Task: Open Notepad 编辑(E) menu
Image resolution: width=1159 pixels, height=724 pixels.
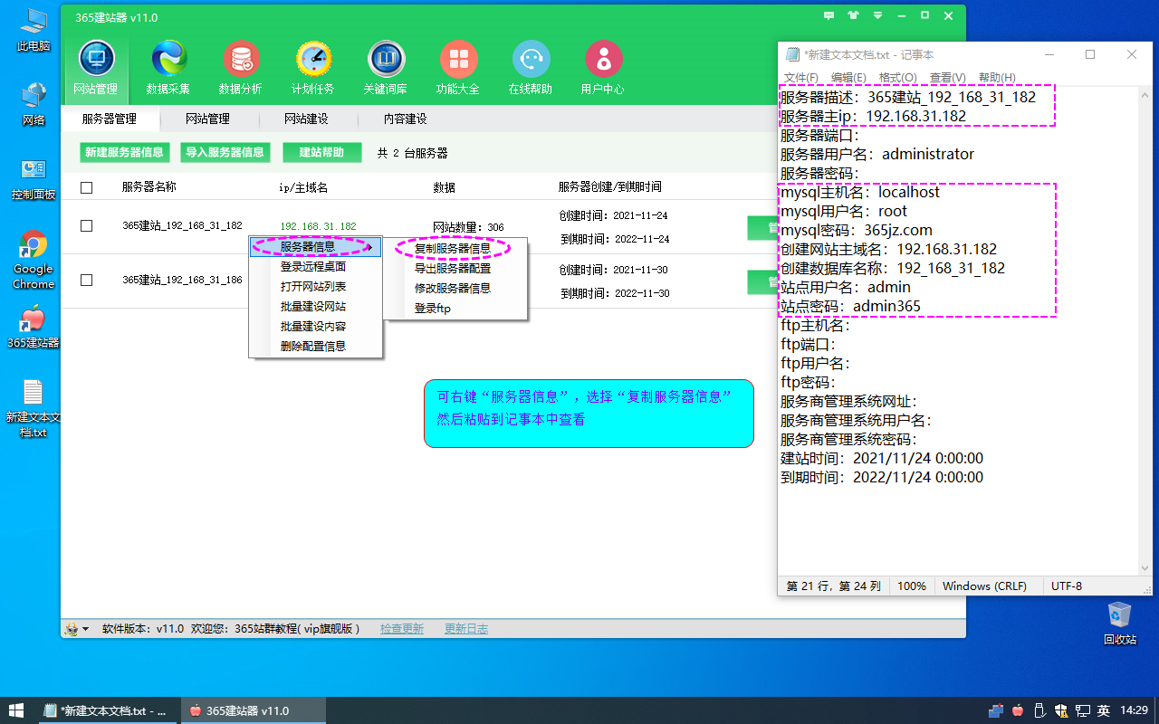Action: [849, 78]
